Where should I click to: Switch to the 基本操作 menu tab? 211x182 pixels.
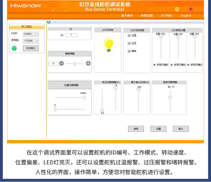127,16
